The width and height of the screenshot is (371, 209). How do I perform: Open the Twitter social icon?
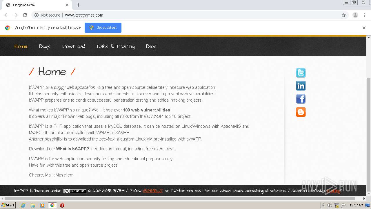(301, 73)
